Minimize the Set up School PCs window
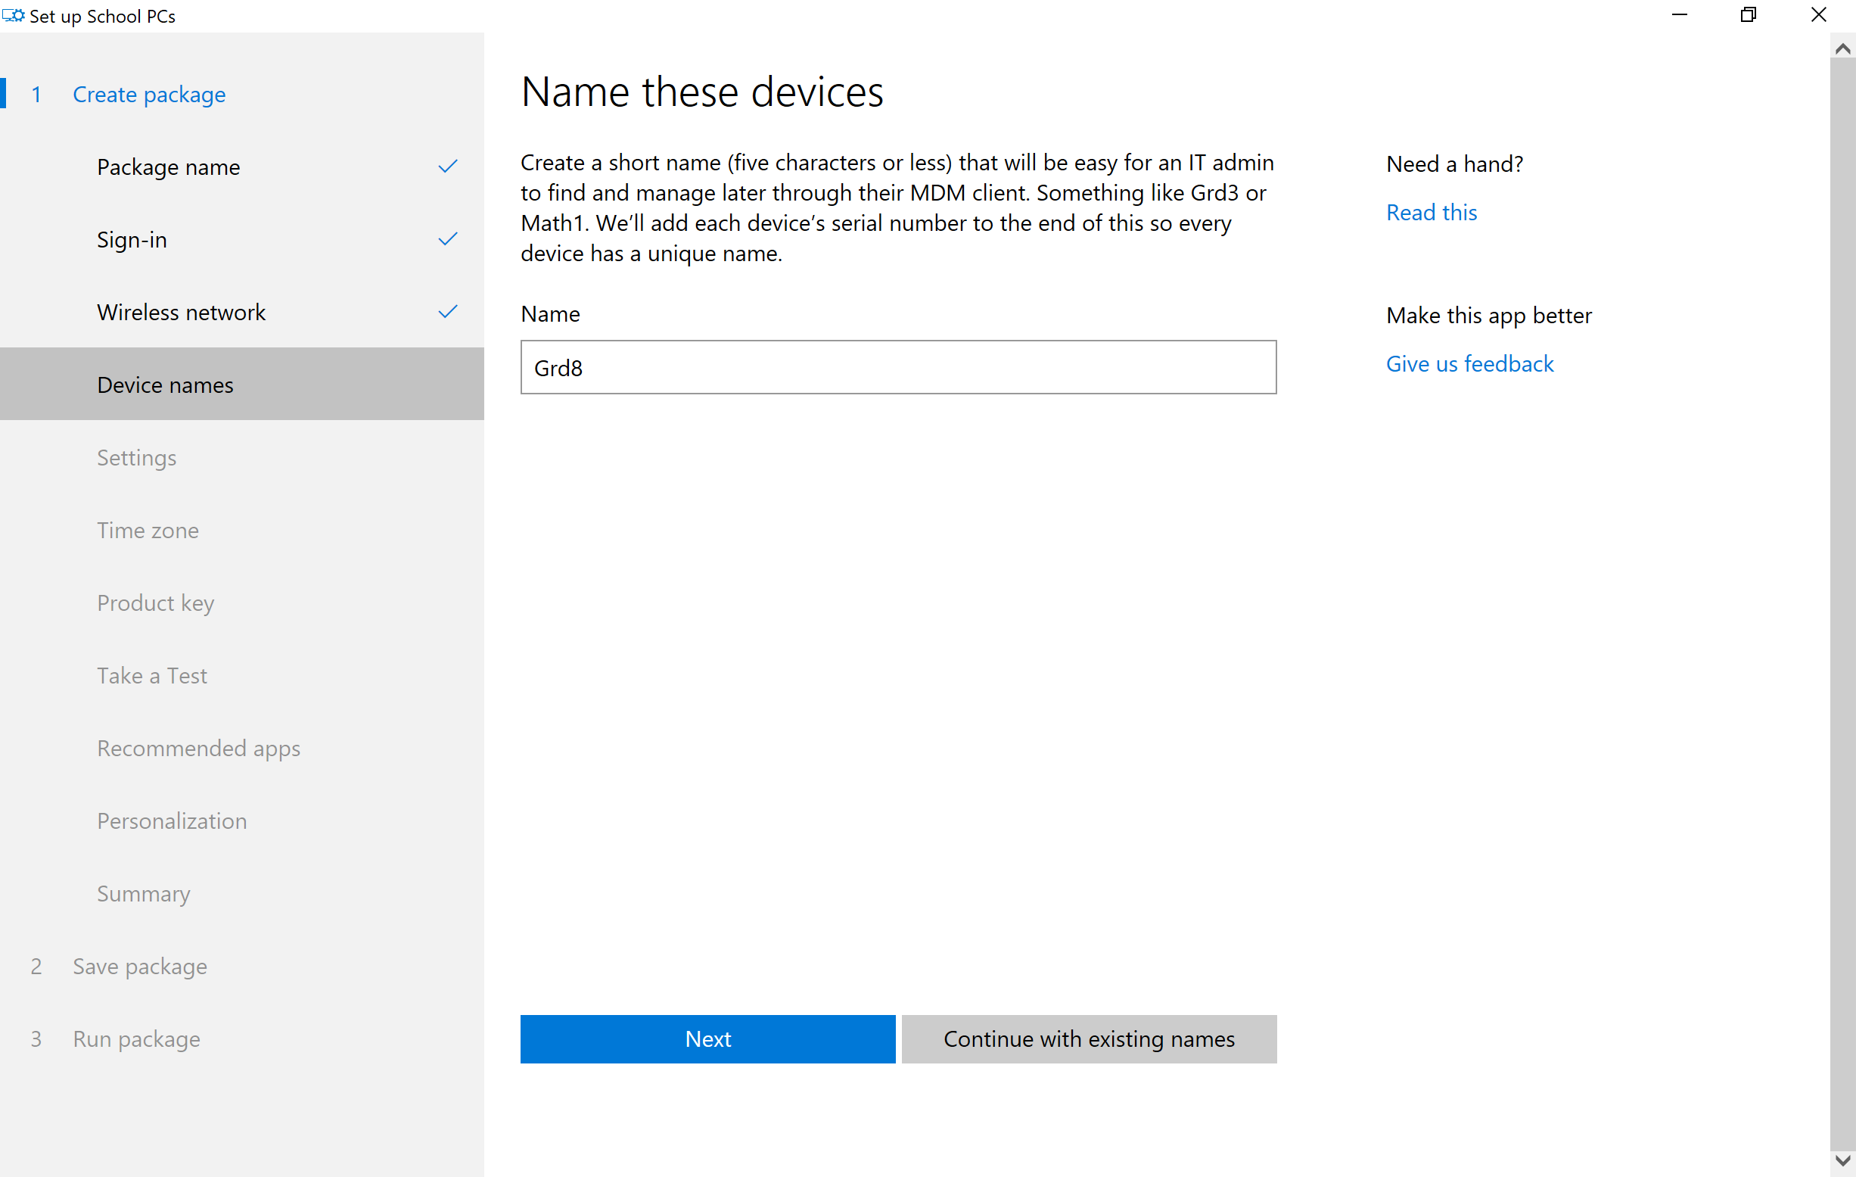 (1680, 15)
